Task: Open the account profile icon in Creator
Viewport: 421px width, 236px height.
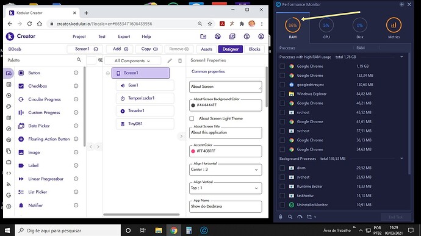Action: [261, 36]
